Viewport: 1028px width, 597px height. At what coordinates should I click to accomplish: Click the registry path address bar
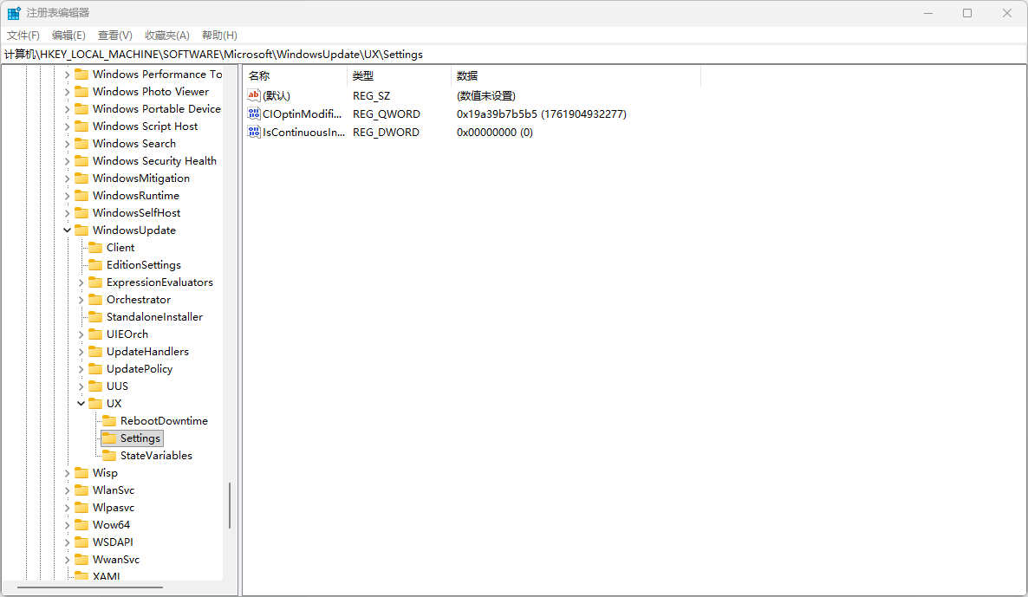(x=514, y=55)
